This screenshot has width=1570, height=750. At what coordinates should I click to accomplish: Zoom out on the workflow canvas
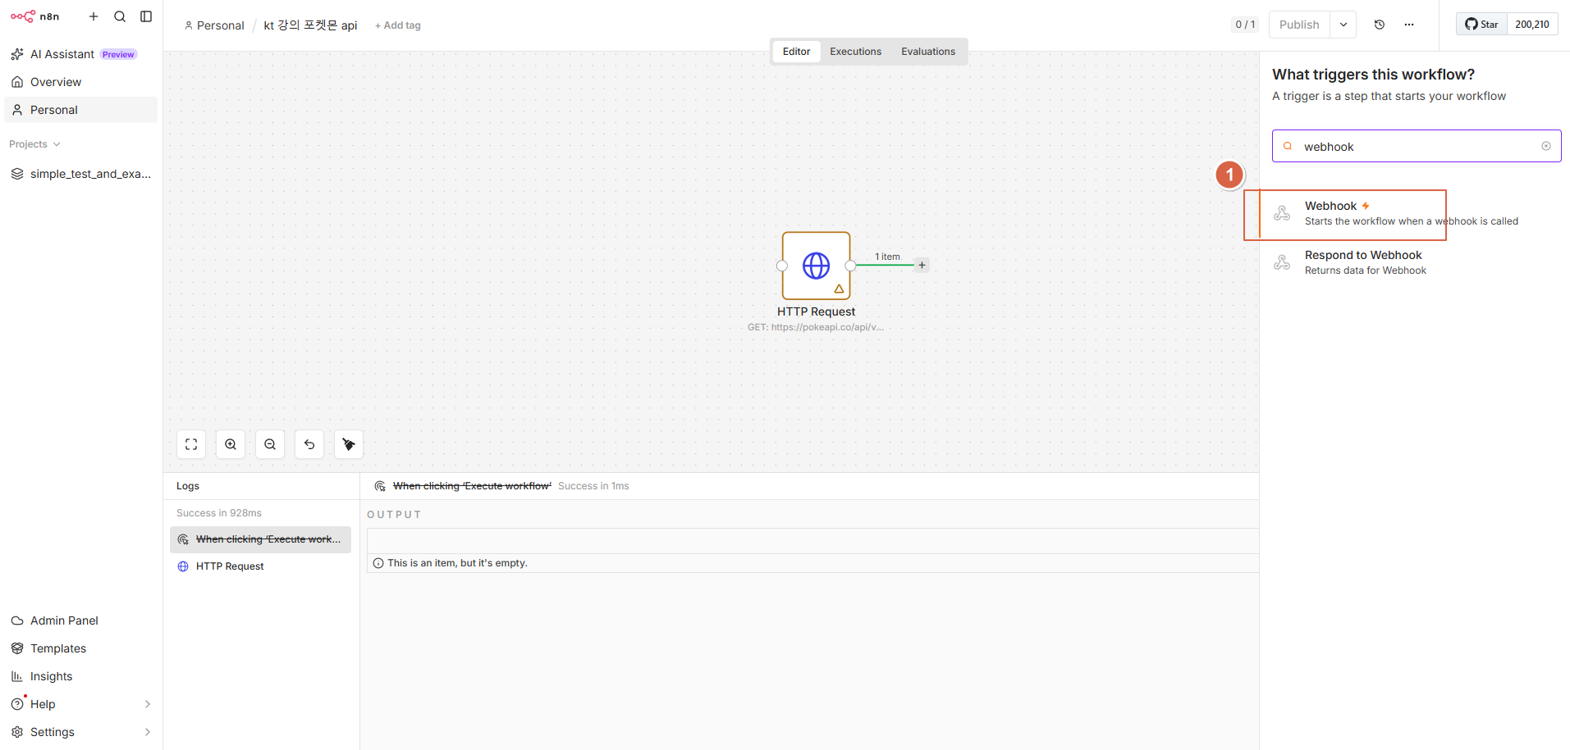[x=270, y=444]
